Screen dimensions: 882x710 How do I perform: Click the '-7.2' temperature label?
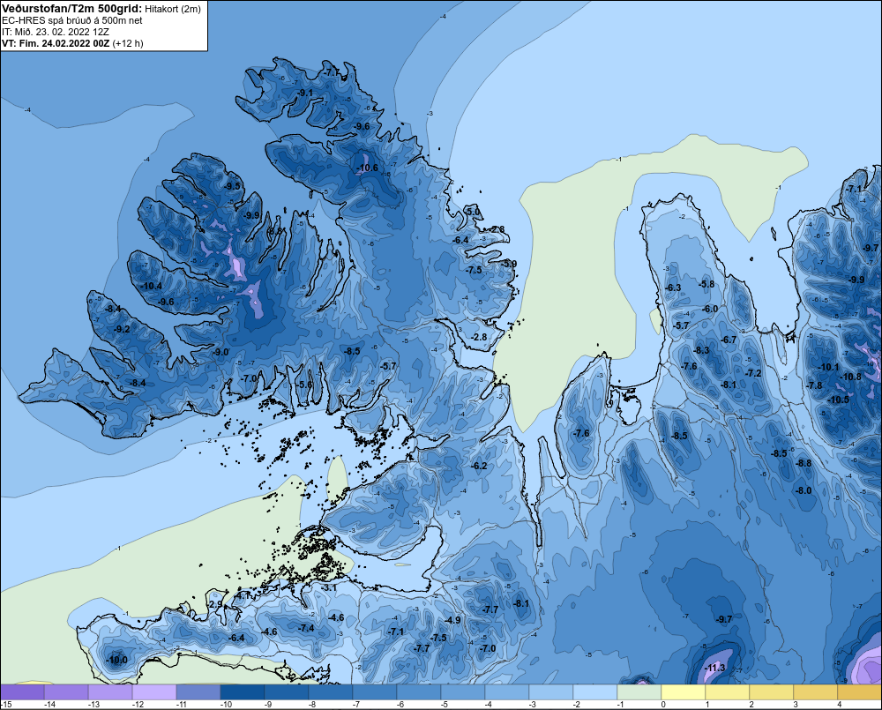pos(753,374)
